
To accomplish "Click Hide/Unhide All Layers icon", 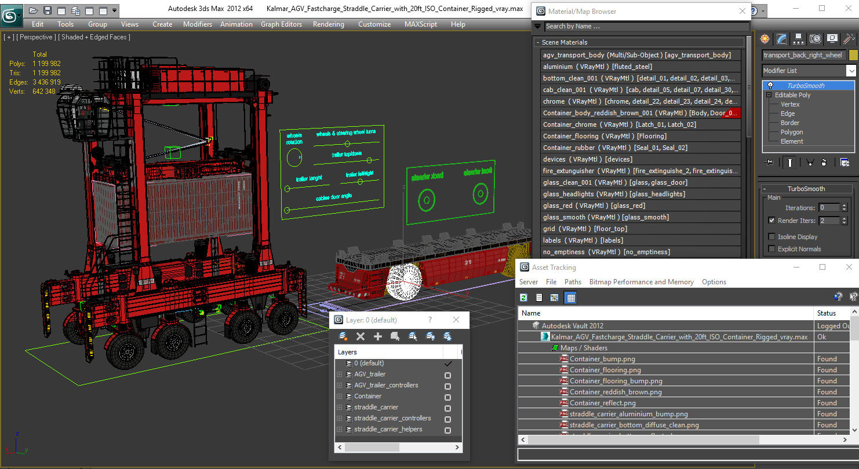I will pyautogui.click(x=430, y=336).
